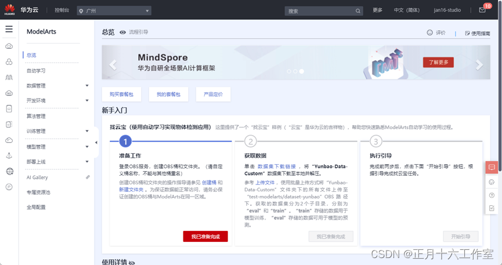Click the 产品定价 button
The width and height of the screenshot is (502, 265).
213,94
